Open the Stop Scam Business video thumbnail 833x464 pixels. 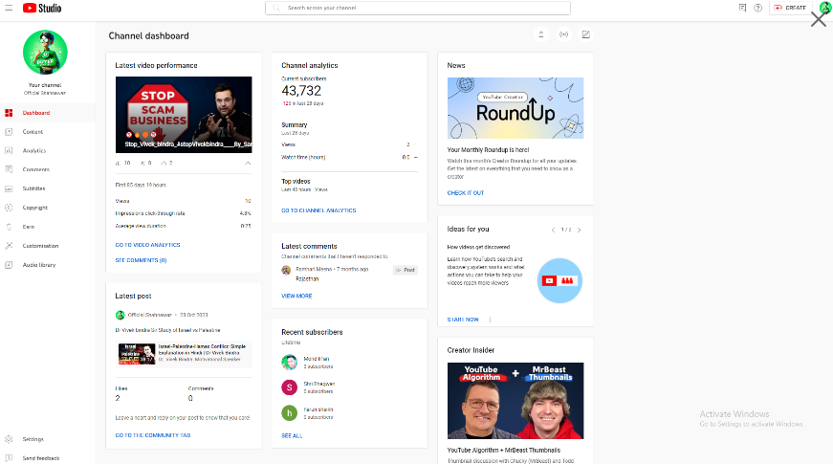184,115
